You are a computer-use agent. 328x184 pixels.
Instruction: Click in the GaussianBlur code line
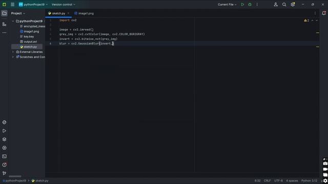point(87,43)
